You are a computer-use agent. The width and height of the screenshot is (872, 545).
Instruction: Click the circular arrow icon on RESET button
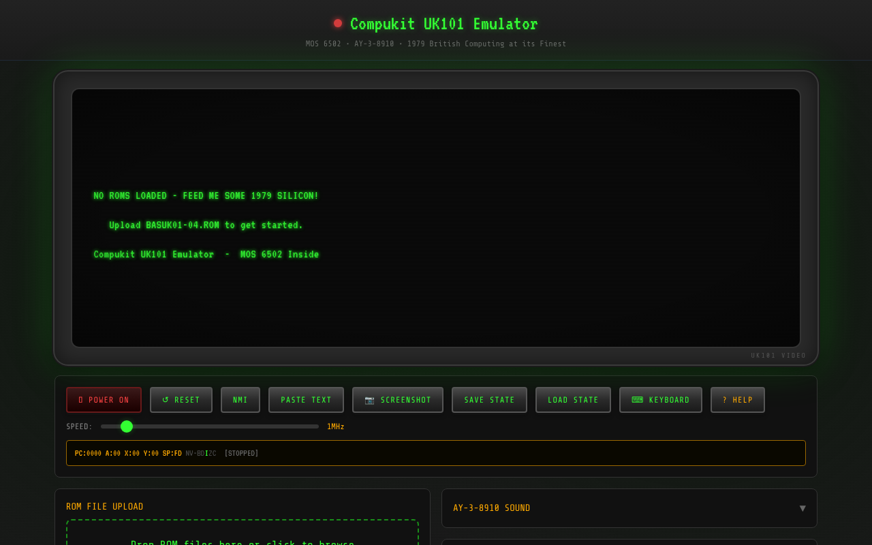pyautogui.click(x=165, y=400)
